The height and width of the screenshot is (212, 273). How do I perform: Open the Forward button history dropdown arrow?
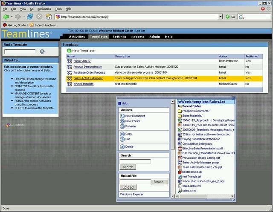click(x=24, y=17)
